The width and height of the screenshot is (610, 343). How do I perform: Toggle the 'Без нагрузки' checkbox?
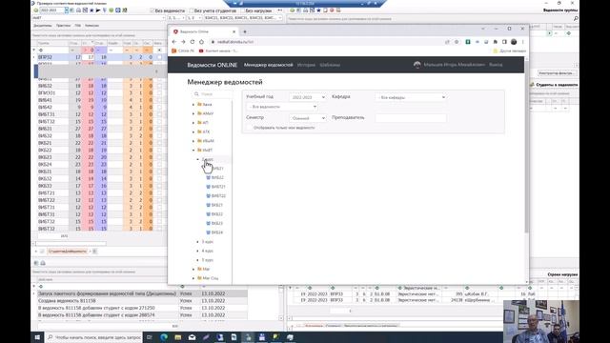tap(242, 10)
